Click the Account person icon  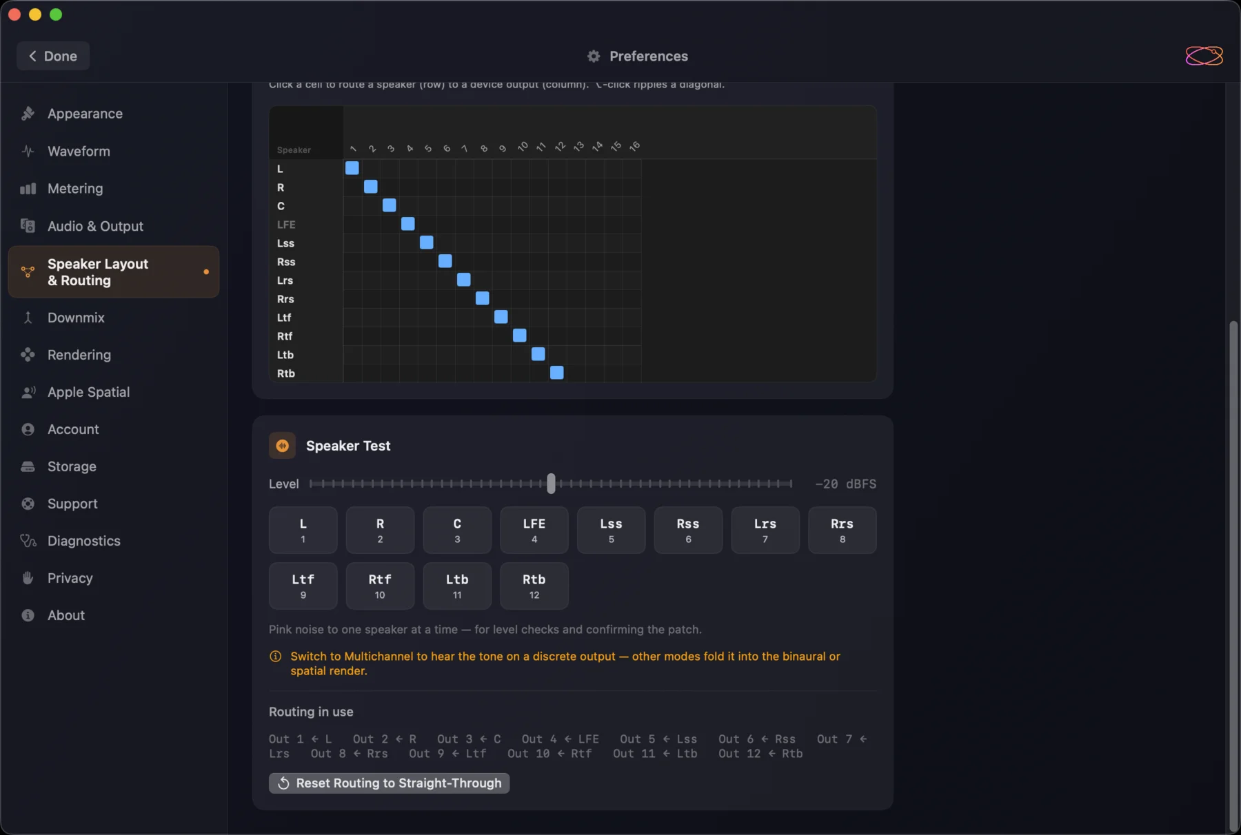click(x=28, y=429)
